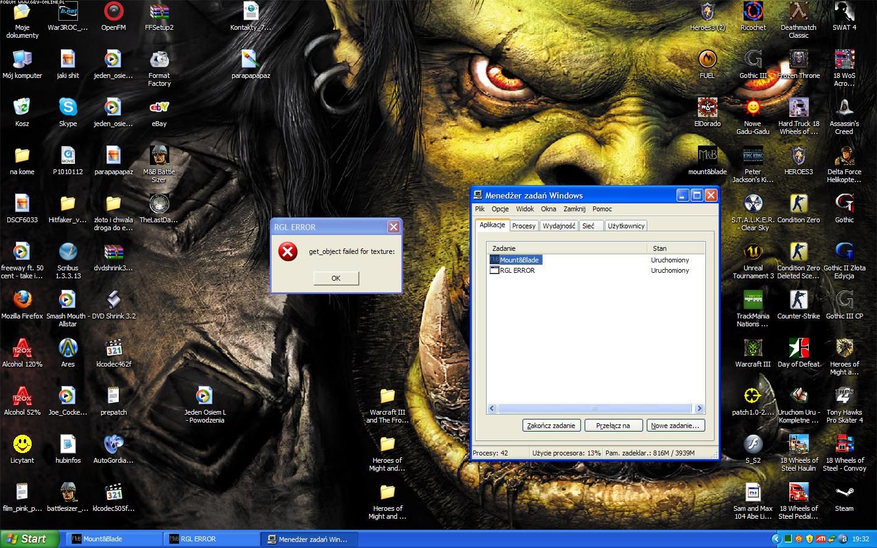Open the S.T.A.L.K.E.R. Clear Sky shortcut

coord(753,213)
